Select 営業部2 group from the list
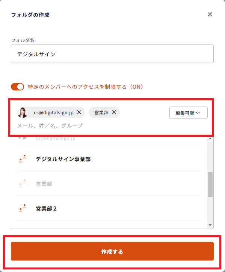The height and width of the screenshot is (272, 225). click(x=109, y=208)
